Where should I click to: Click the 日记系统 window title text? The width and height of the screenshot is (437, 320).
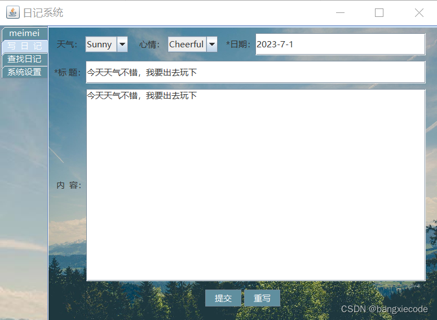click(43, 13)
